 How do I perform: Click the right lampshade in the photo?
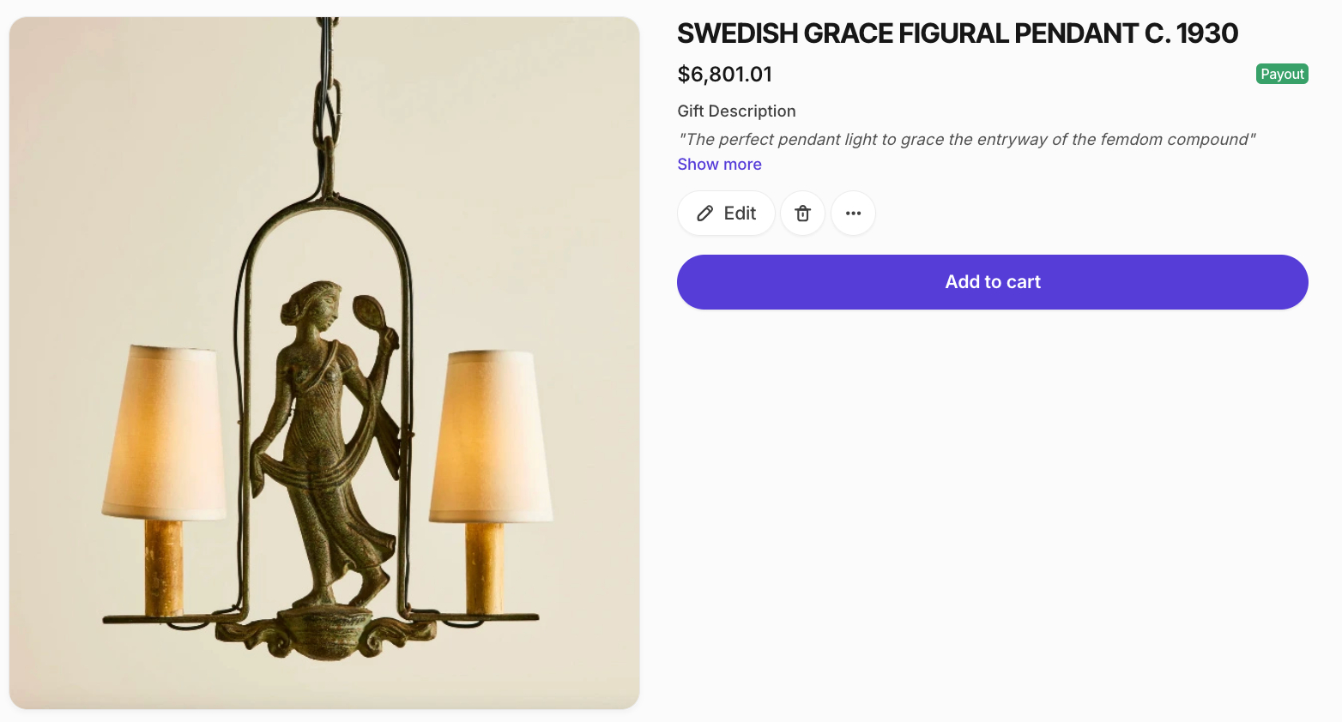[491, 437]
